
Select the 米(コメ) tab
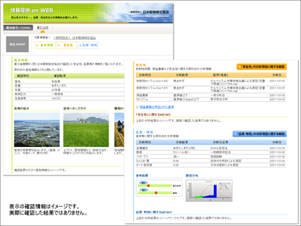[x=43, y=28]
